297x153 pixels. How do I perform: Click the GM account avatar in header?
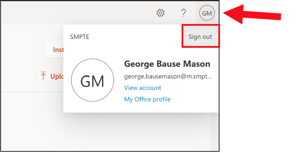click(x=207, y=14)
